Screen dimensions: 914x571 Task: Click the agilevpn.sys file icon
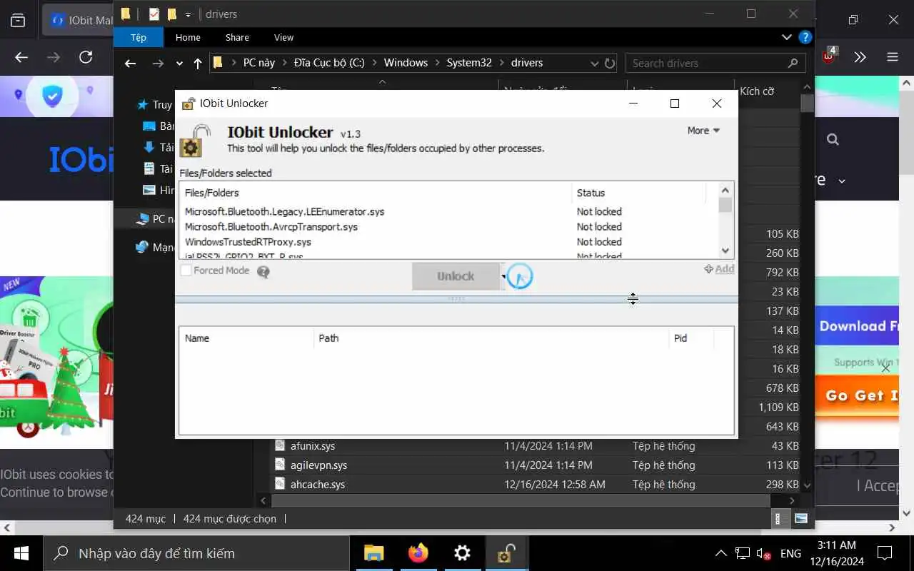tap(281, 465)
